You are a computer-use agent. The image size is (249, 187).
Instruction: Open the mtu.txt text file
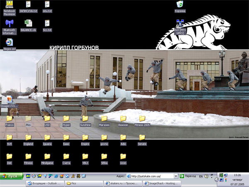click(x=47, y=5)
